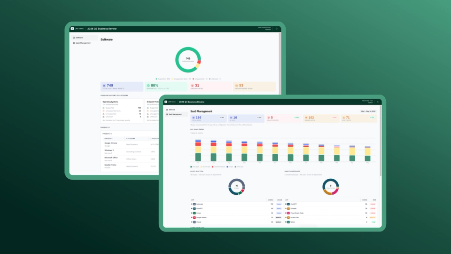
Task: Click the Notion app icon
Action: (x=288, y=222)
